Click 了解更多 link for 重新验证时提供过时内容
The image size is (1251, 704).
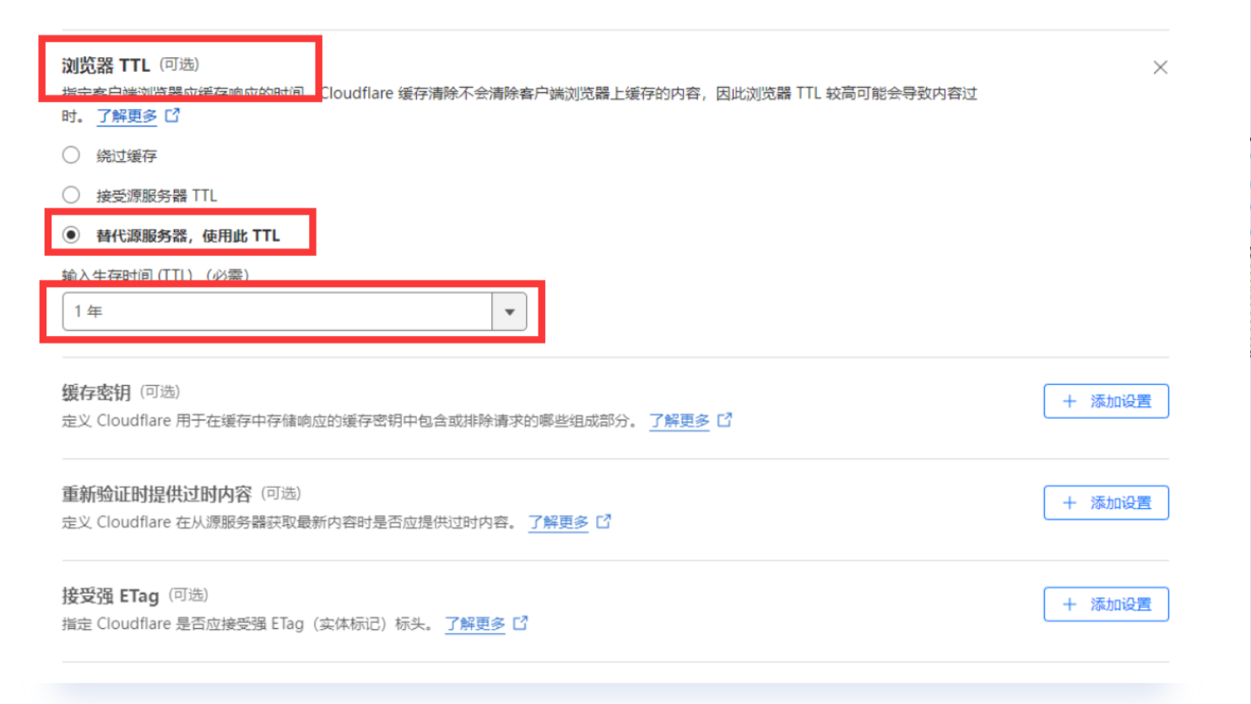(558, 523)
